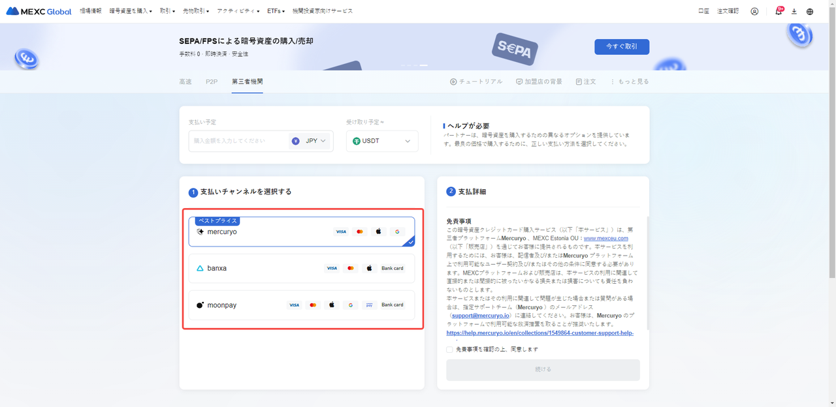Image resolution: width=836 pixels, height=407 pixels.
Task: Click the Apple Pay icon in banxa row
Action: coord(369,268)
